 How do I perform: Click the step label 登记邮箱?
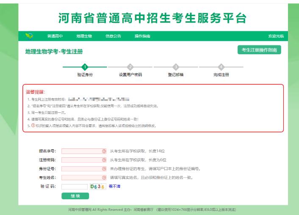[x=176, y=75]
